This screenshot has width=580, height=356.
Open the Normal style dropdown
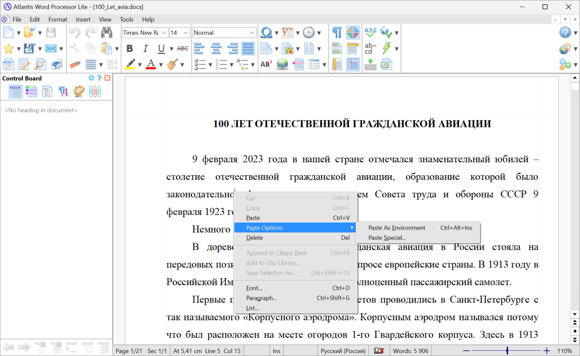[x=252, y=32]
